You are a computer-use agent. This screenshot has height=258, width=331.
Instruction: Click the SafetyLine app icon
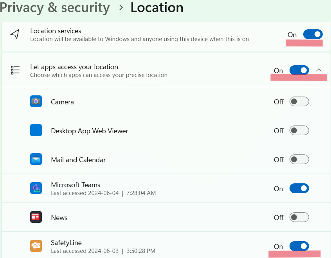pos(36,246)
